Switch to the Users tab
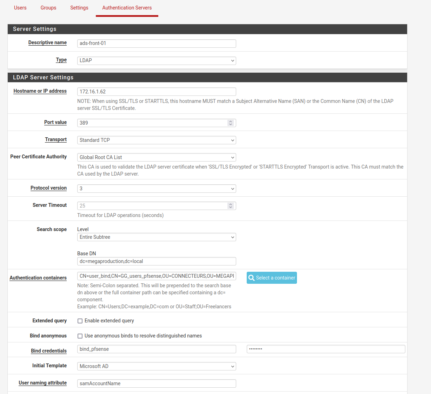Image resolution: width=431 pixels, height=394 pixels. pyautogui.click(x=20, y=8)
